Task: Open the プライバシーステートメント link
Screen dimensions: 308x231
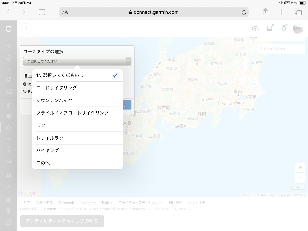Action: tap(140, 203)
